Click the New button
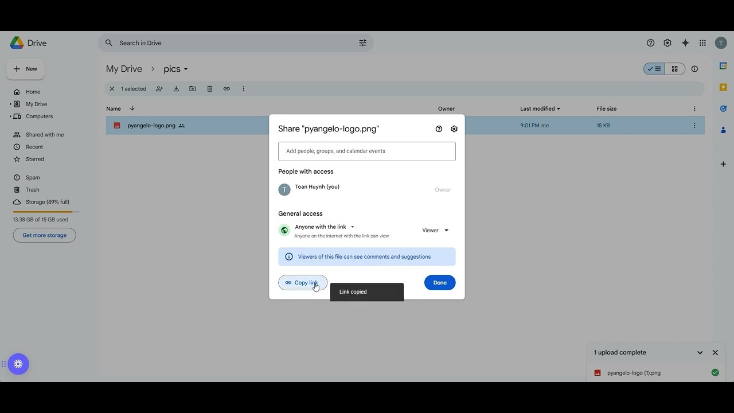The image size is (734, 413). 25,69
